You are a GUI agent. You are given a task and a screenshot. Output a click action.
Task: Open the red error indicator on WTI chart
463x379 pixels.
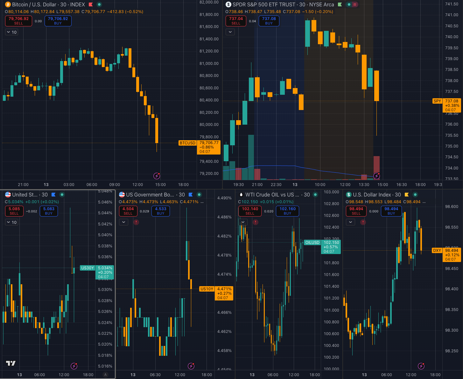[x=256, y=222]
